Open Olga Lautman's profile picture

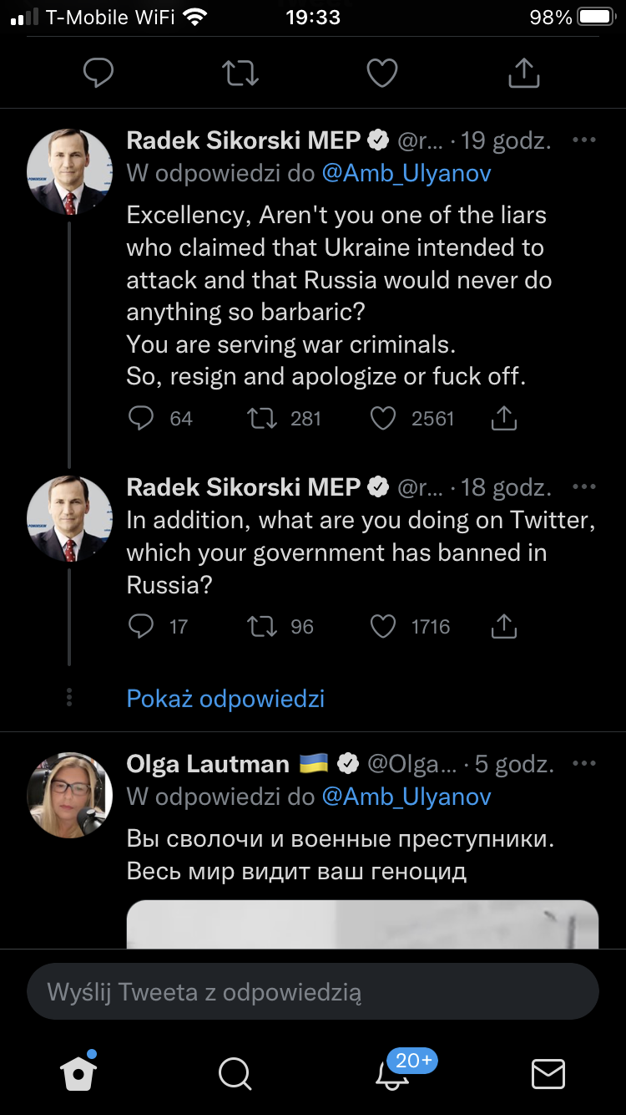(x=69, y=794)
